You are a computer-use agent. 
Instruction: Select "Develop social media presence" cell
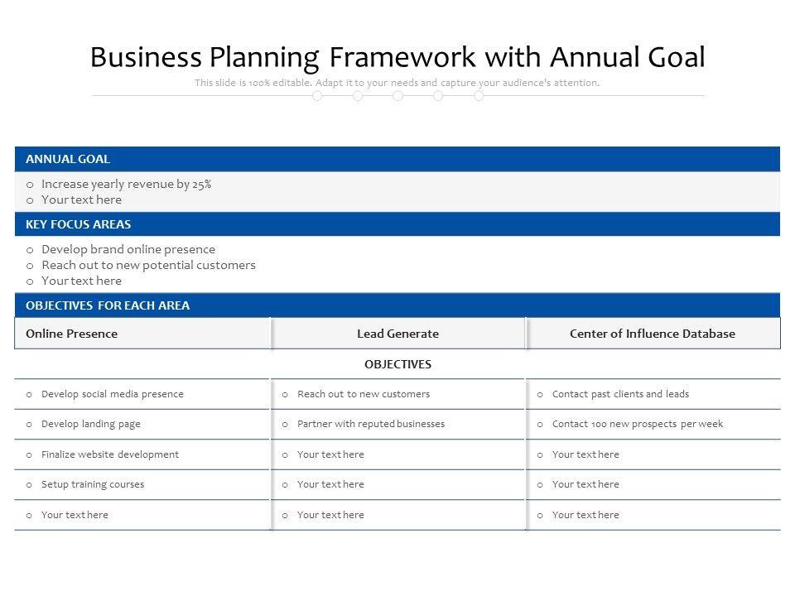113,394
